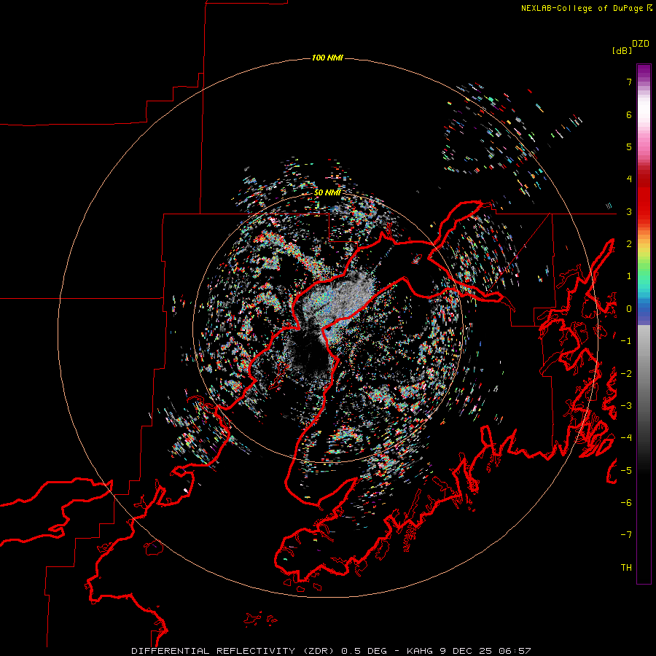The image size is (656, 656).
Task: Click the -4 value on color scale
Action: [x=626, y=438]
